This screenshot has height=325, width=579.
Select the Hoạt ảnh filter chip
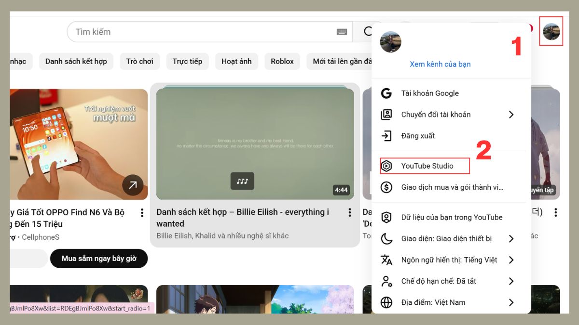click(236, 62)
